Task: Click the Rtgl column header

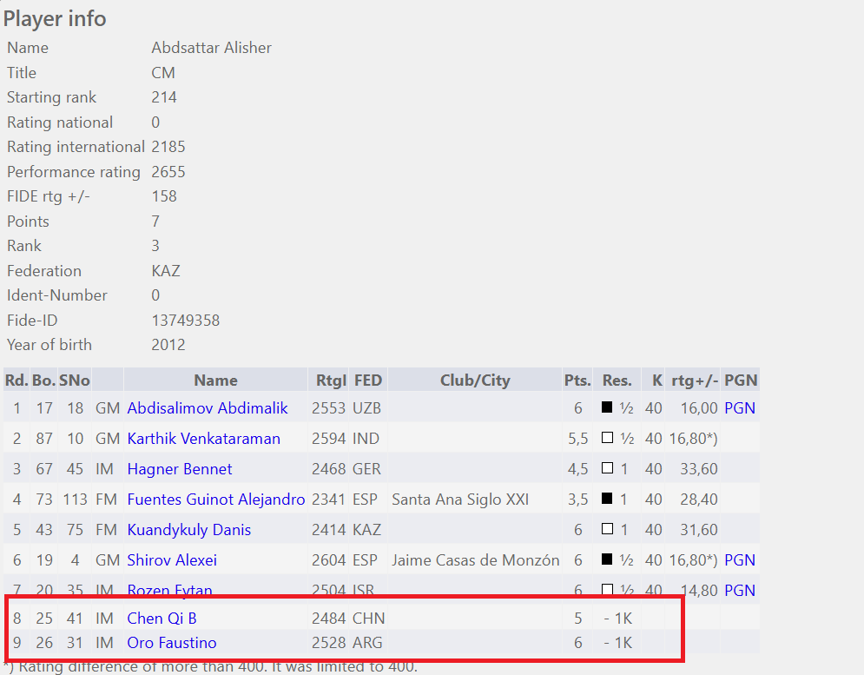Action: (x=328, y=380)
